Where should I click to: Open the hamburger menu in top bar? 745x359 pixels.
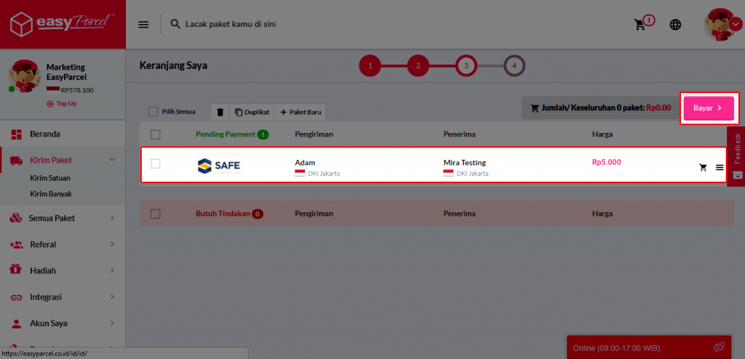[143, 25]
